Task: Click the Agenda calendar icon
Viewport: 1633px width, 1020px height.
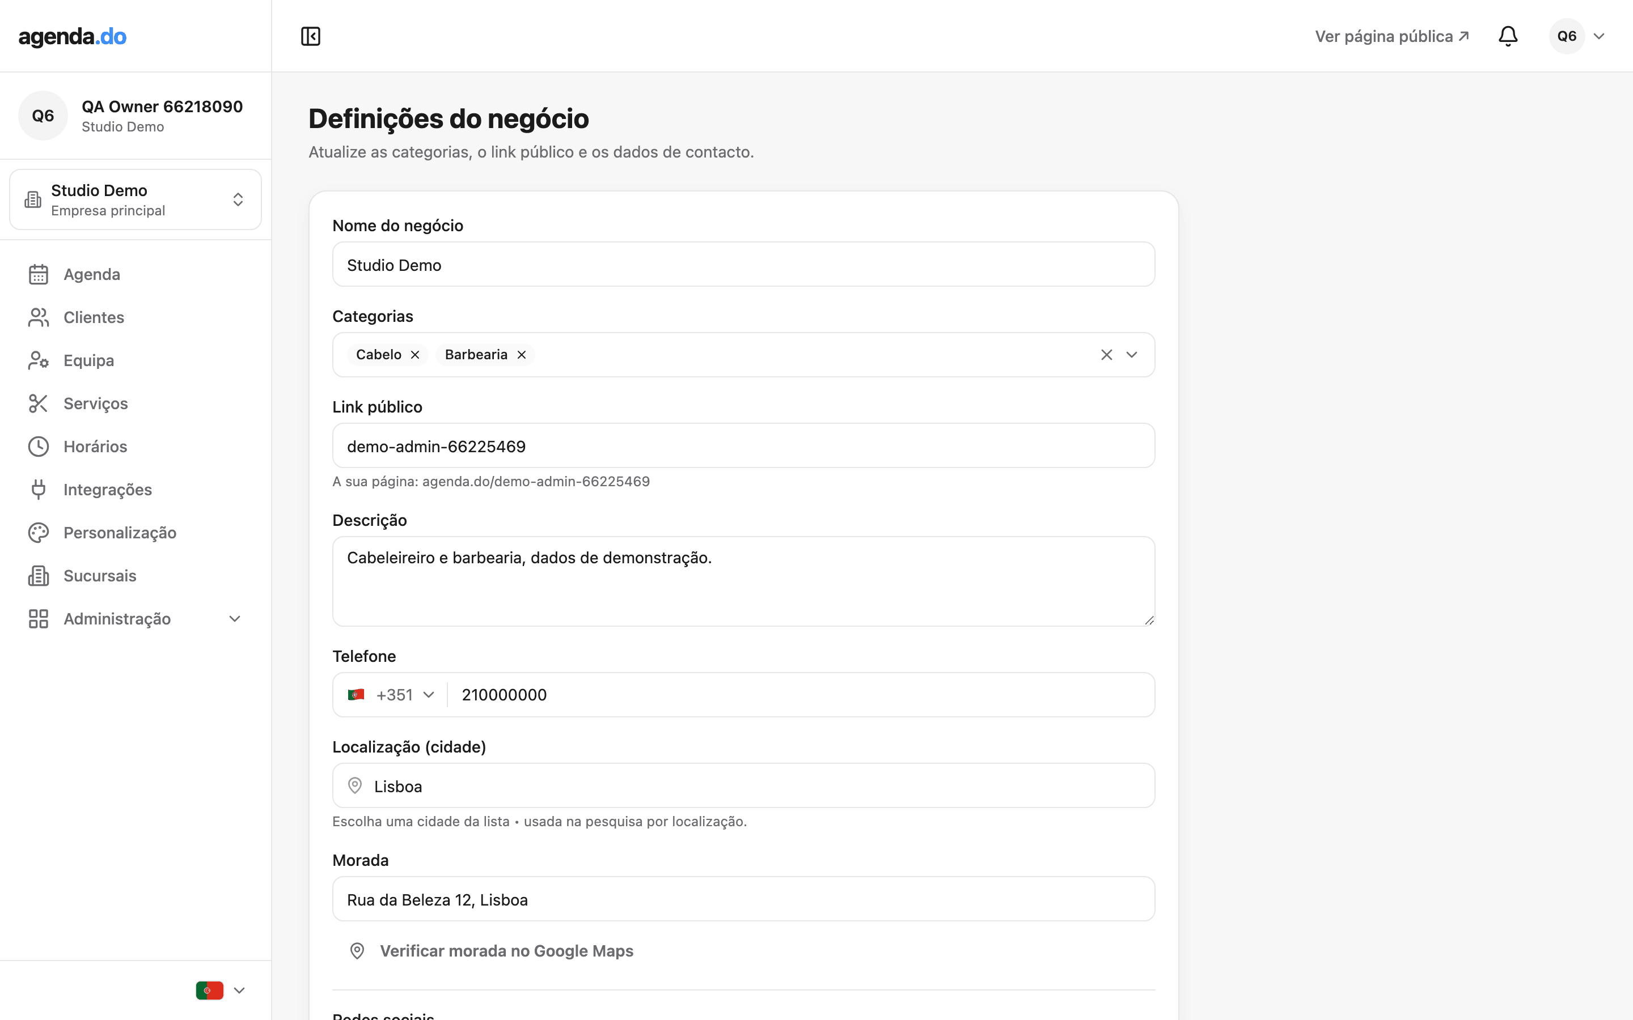Action: click(39, 275)
